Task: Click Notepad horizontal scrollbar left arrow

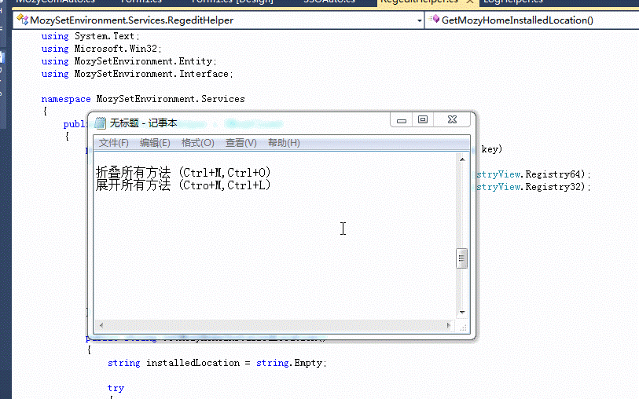Action: (x=101, y=325)
